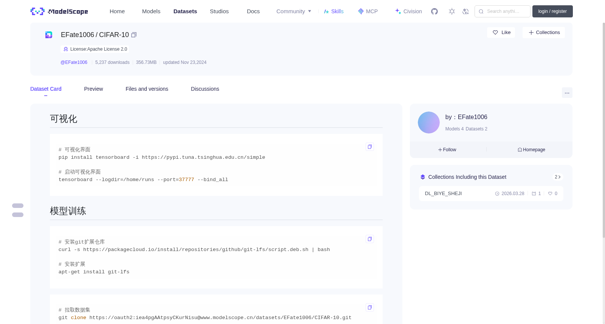Click the author name EFate1006 in sidebar
605x324 pixels.
pos(472,117)
